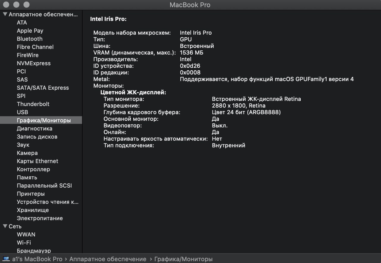Choose PCI in the sidebar
The image size is (381, 263).
tap(21, 71)
